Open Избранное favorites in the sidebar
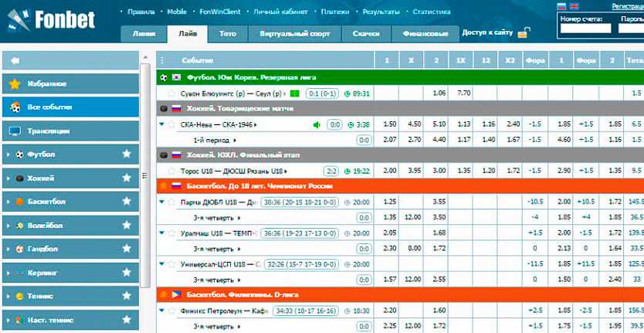Image resolution: width=644 pixels, height=333 pixels. [x=47, y=83]
